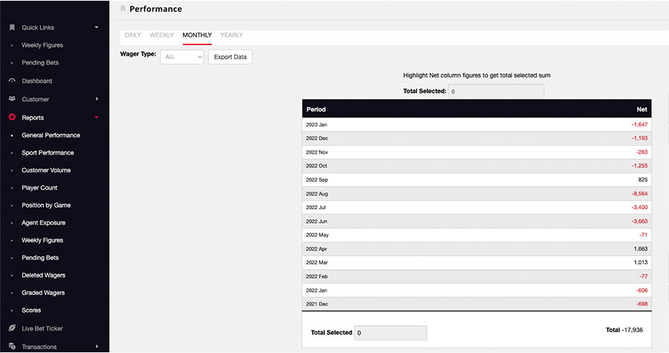The height and width of the screenshot is (353, 669).
Task: Click the red Reports icon
Action: (x=12, y=117)
